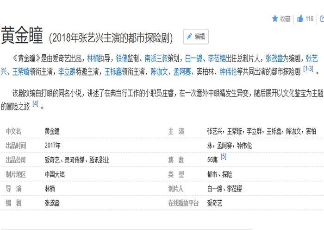Viewport: 324px width, 230px height.
Task: Click the value 爱奇艺、灵河传媒、腾讯影业
Action: pos(77,160)
